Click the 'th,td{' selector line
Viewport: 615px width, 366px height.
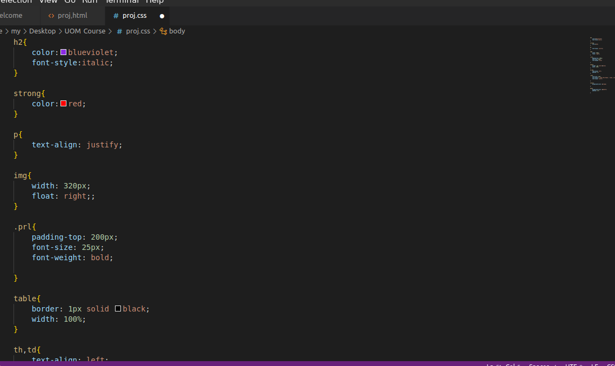point(27,349)
